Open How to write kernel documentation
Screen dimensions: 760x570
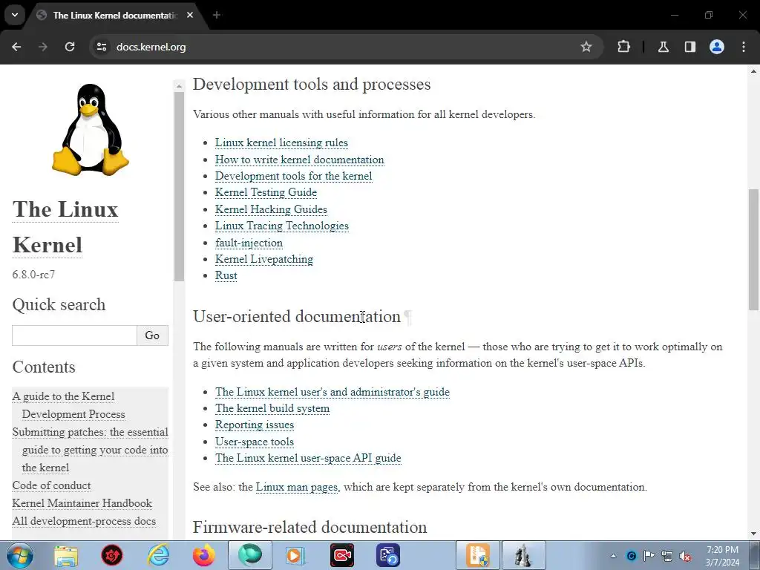[300, 160]
